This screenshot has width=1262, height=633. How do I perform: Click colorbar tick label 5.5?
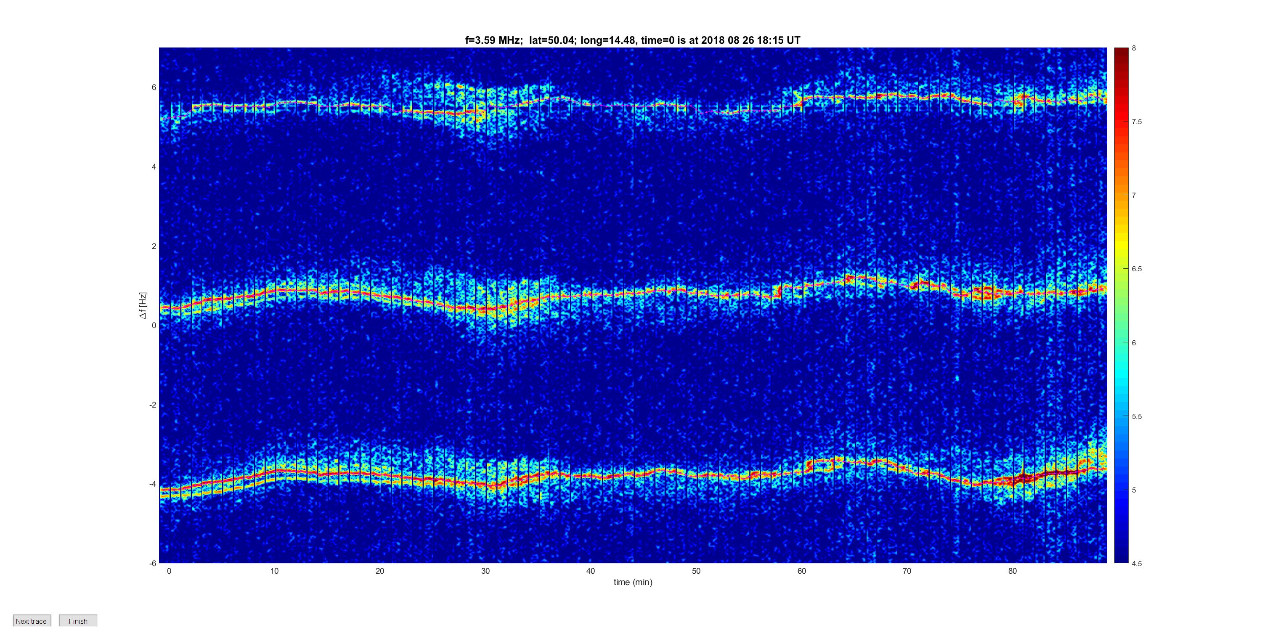pos(1137,416)
